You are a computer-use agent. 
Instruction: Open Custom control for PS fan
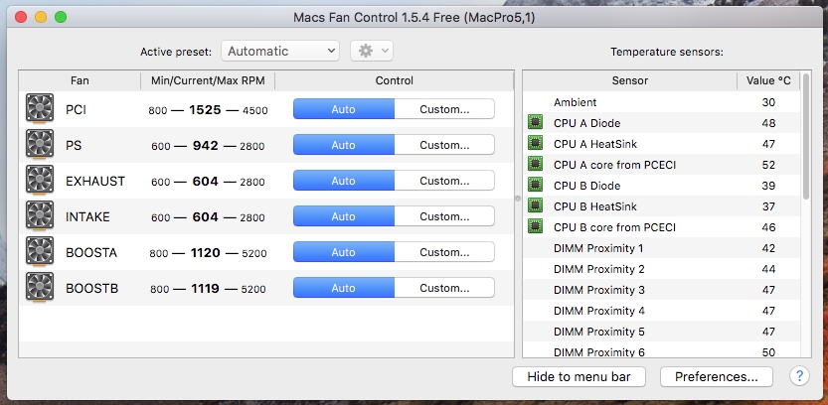pos(444,145)
